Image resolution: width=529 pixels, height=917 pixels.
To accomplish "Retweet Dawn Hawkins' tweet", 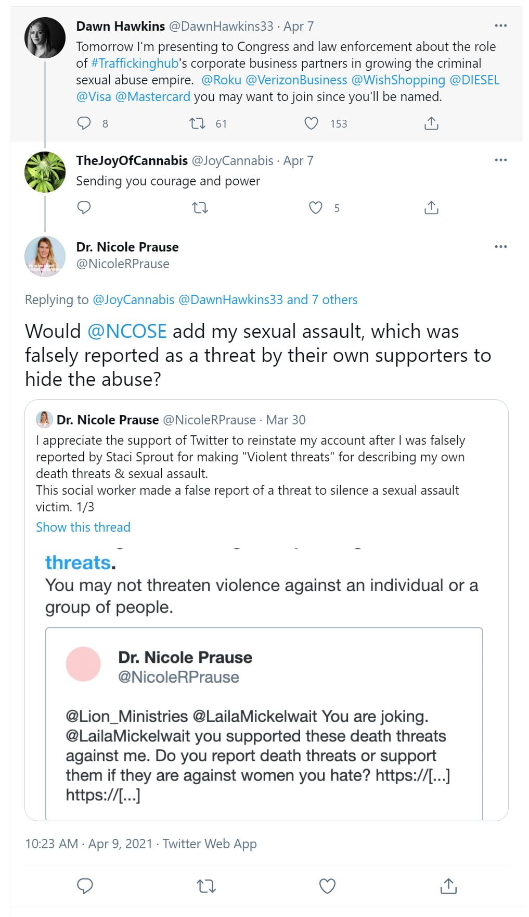I will (197, 123).
